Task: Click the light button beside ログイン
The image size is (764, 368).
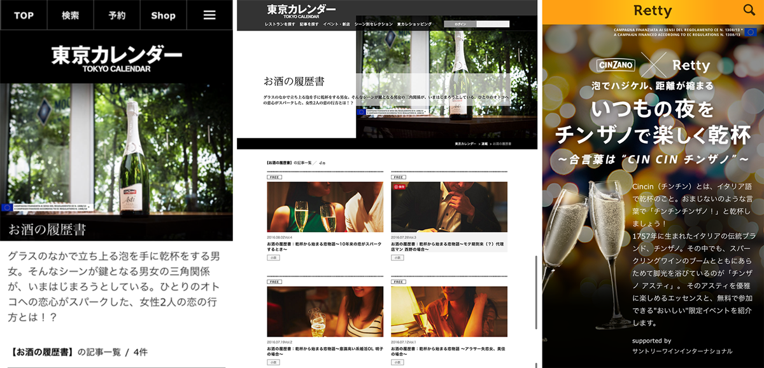Action: (x=493, y=24)
